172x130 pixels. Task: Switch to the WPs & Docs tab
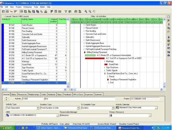pyautogui.click(x=78, y=94)
